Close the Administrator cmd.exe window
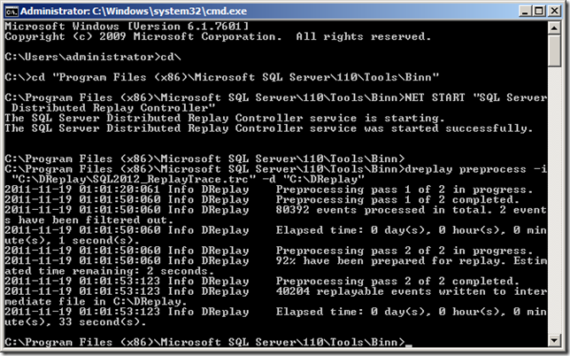This screenshot has width=570, height=356. pyautogui.click(x=555, y=11)
